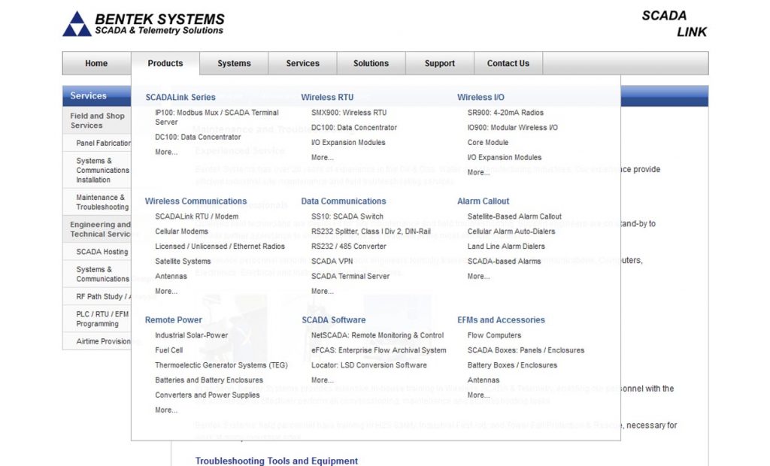Viewport: 770px width, 466px height.
Task: Open the Solutions menu
Action: 371,63
